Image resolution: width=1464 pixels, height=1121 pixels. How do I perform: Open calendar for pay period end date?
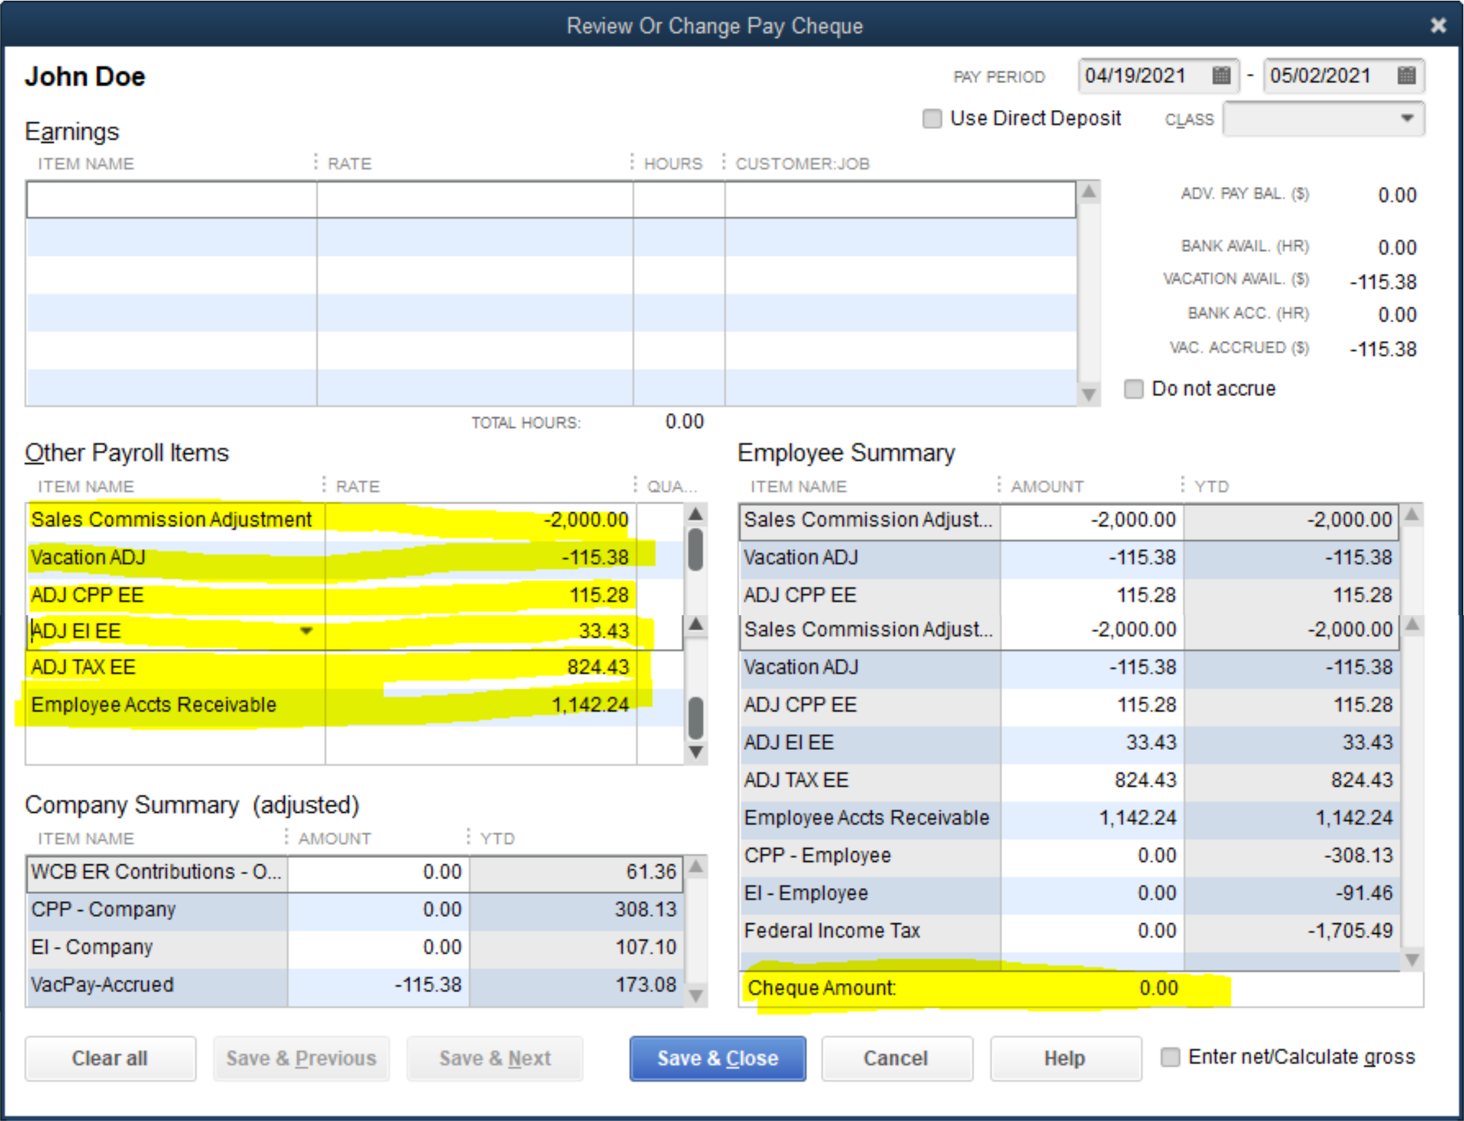[x=1406, y=75]
